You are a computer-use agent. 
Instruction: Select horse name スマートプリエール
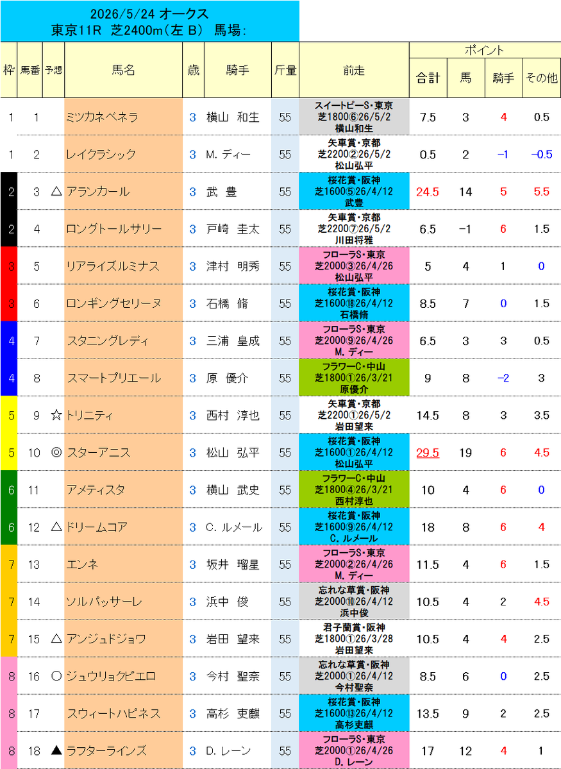point(113,378)
